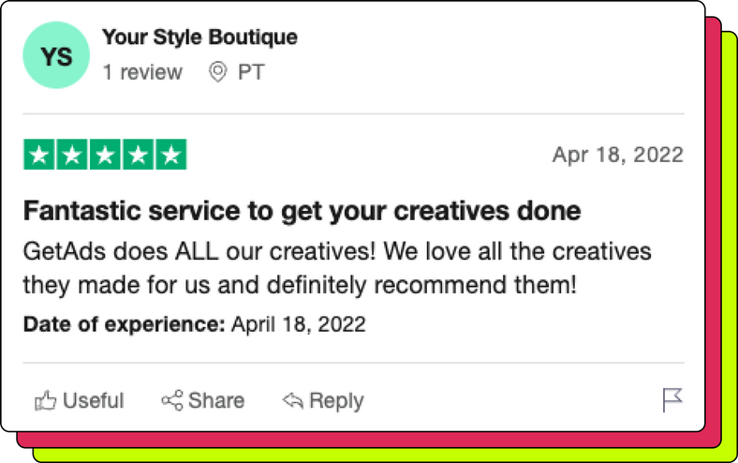Click the reply arrow icon
The image size is (738, 463).
pos(292,401)
